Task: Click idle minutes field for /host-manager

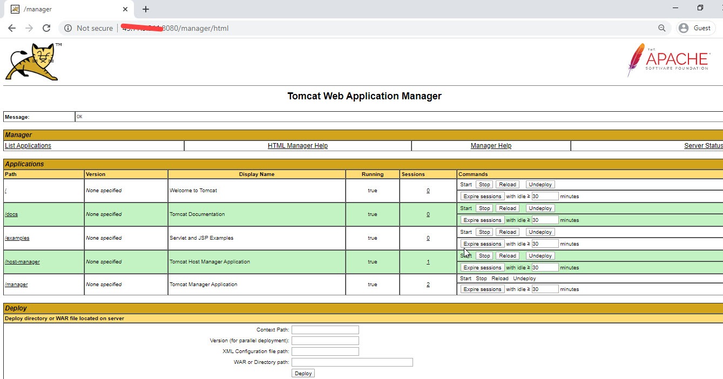Action: click(545, 268)
